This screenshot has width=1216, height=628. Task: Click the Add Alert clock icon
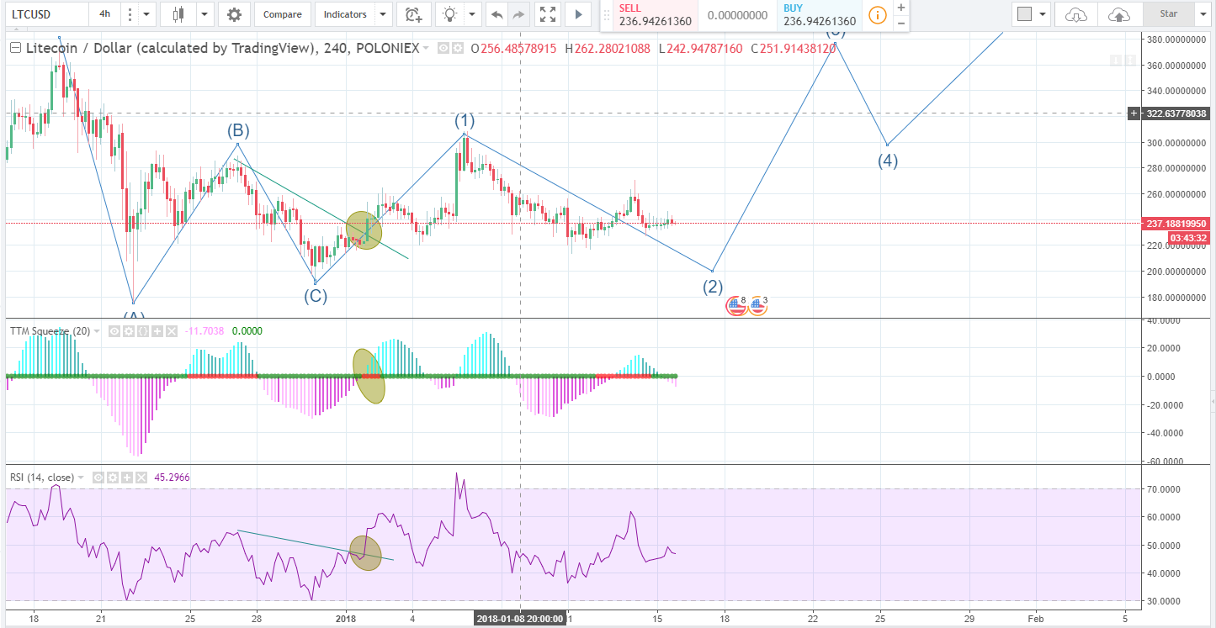413,14
